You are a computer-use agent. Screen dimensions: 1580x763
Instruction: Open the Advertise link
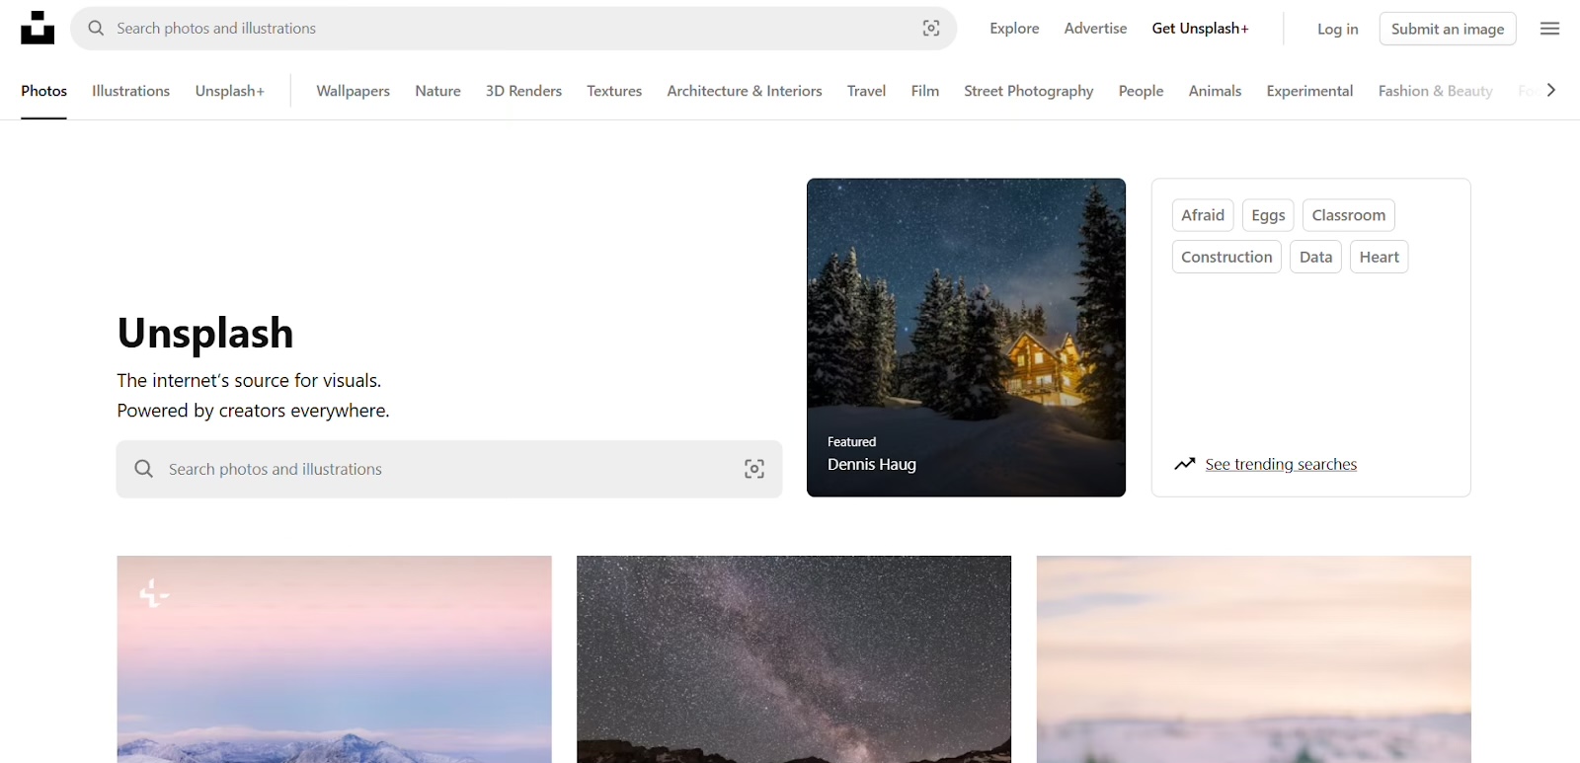(x=1095, y=29)
